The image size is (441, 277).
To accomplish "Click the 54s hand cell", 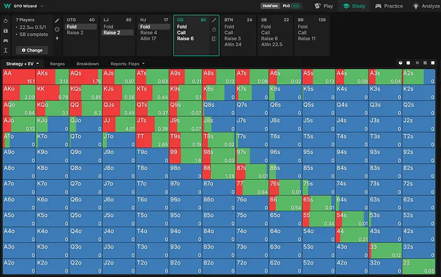I will [352, 219].
